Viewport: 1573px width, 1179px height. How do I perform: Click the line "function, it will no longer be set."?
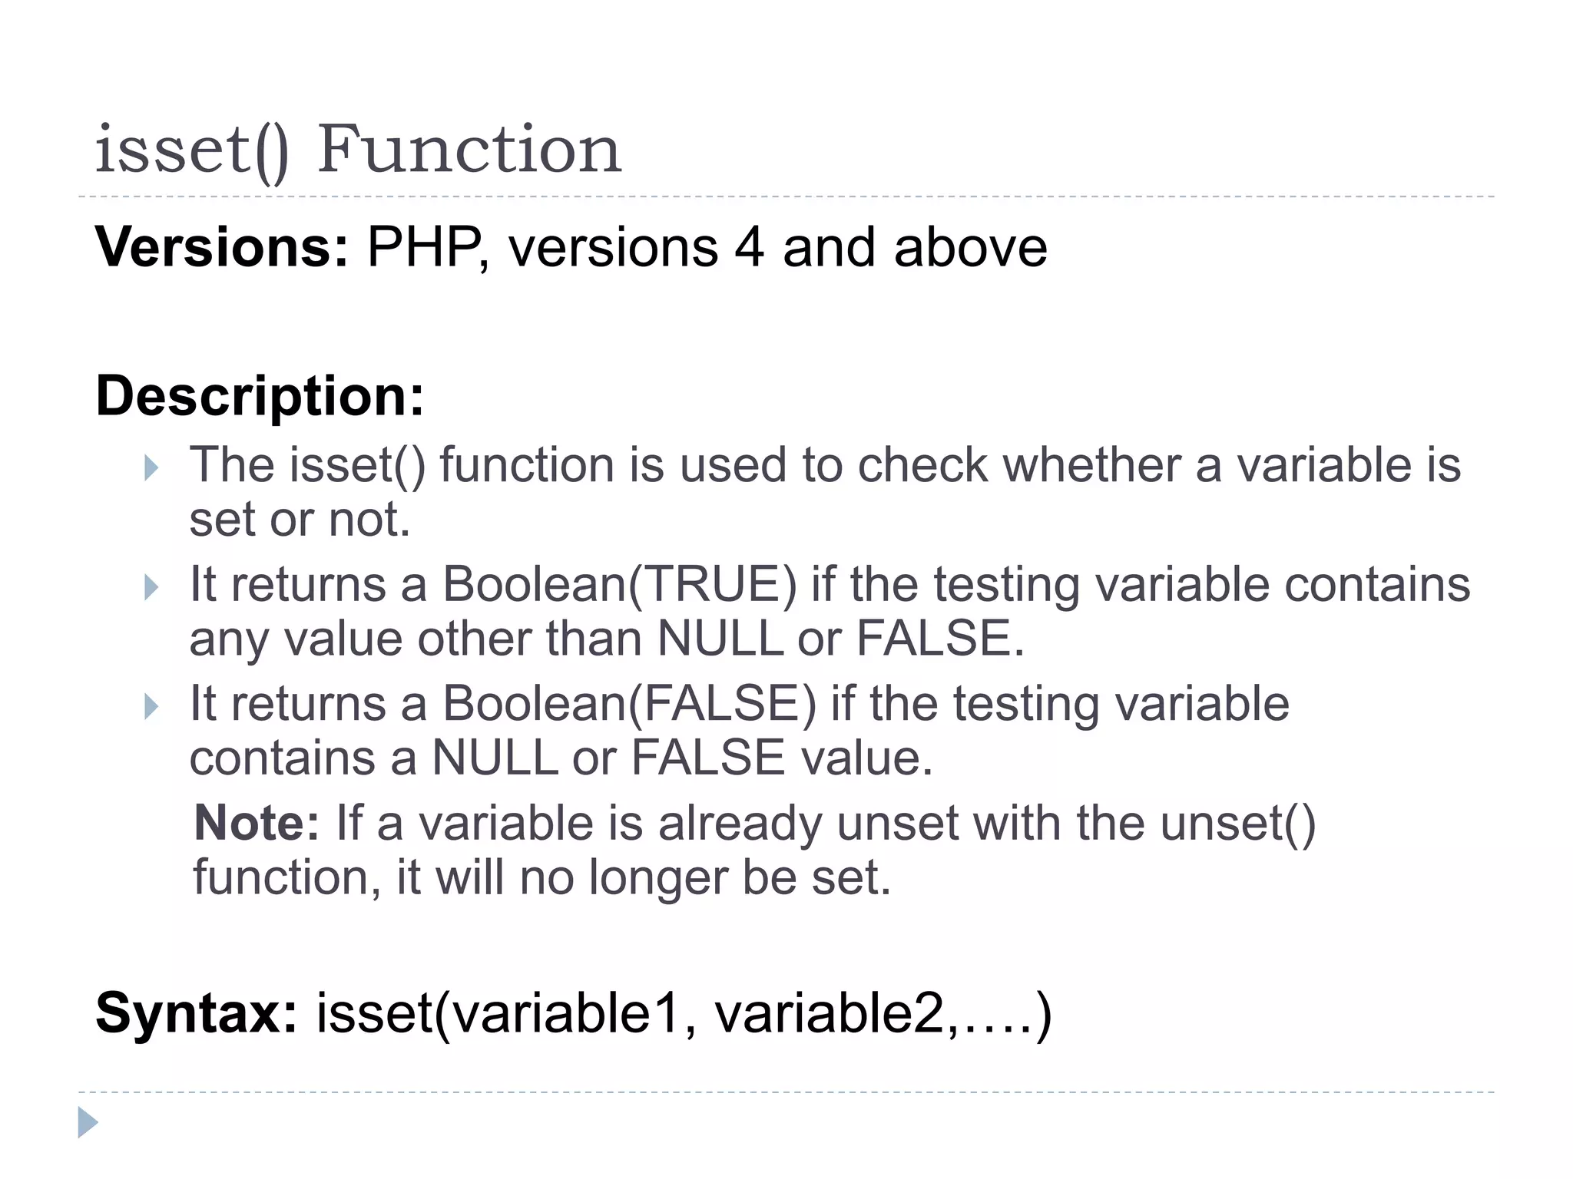click(x=541, y=877)
